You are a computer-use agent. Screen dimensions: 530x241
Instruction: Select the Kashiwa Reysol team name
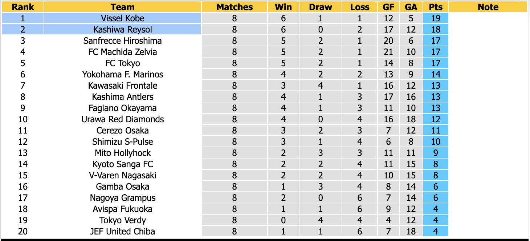[x=123, y=29]
